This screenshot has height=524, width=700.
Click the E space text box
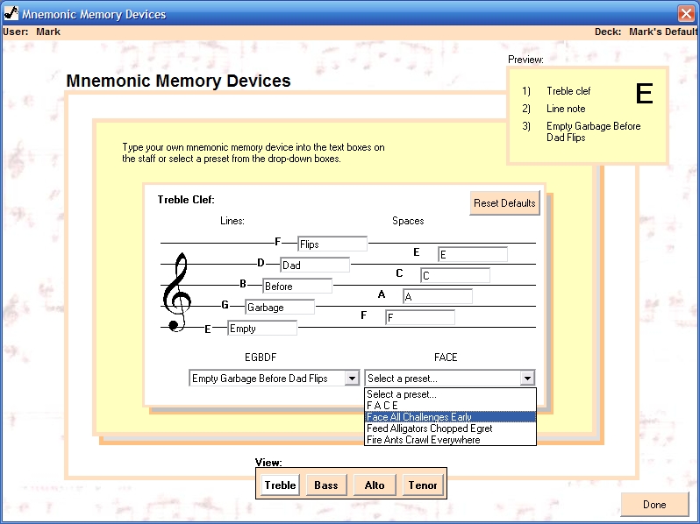pos(473,254)
